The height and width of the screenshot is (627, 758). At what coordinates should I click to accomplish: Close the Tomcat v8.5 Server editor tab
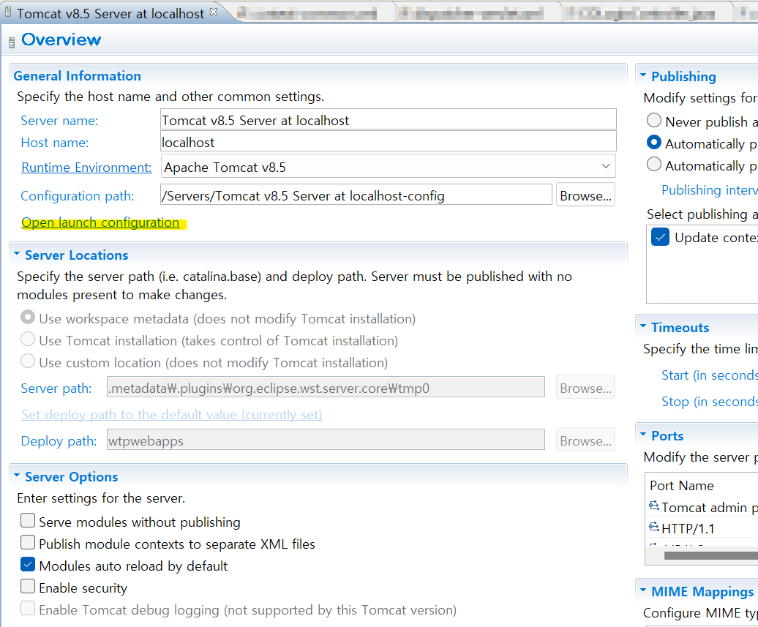214,12
